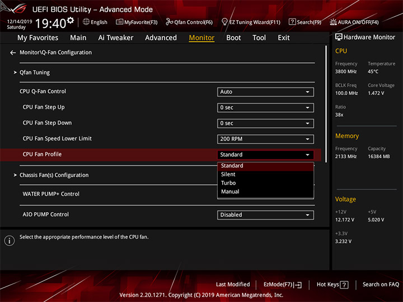Image resolution: width=403 pixels, height=302 pixels.
Task: Open CPU Fan Speed Lower Limit dropdown
Action: coord(265,139)
